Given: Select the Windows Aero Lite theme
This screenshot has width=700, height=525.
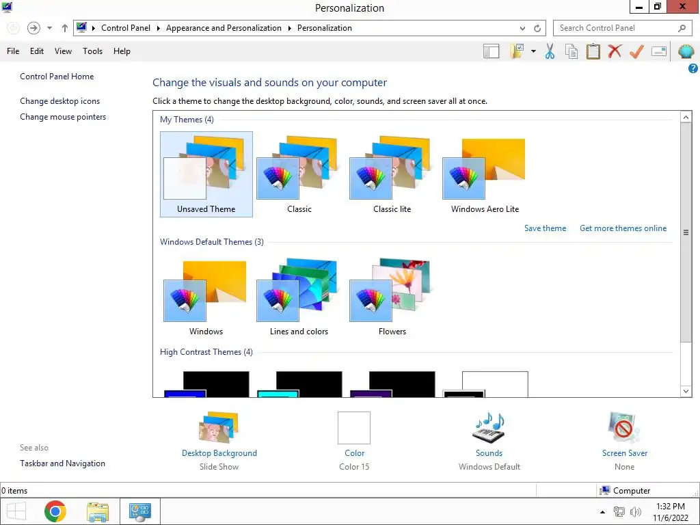Looking at the screenshot, I should pos(485,174).
